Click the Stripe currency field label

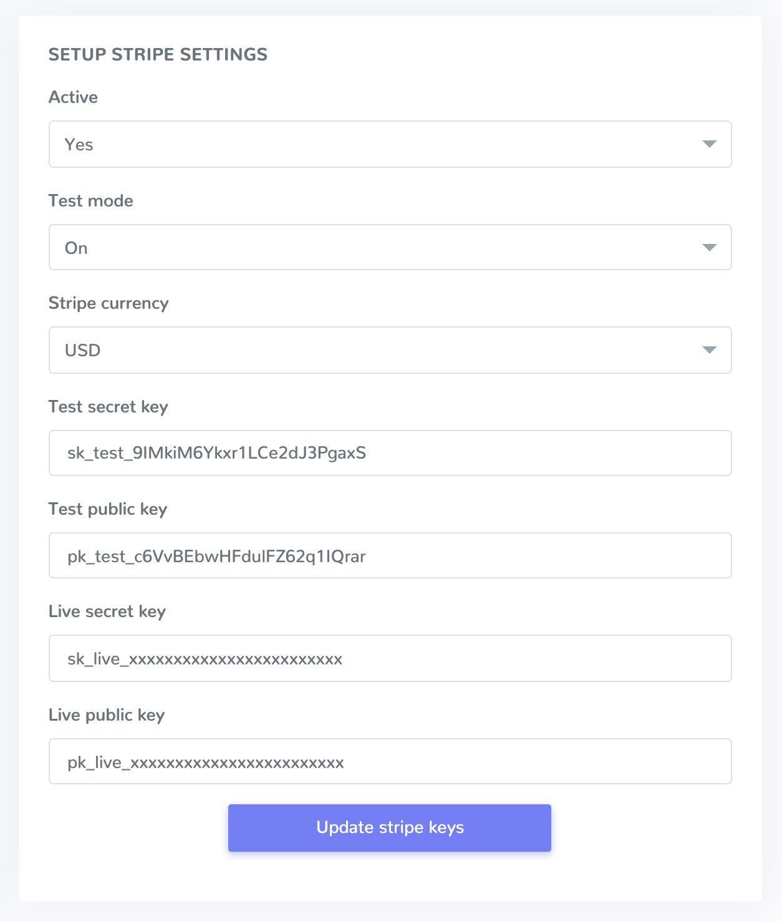[x=109, y=303]
